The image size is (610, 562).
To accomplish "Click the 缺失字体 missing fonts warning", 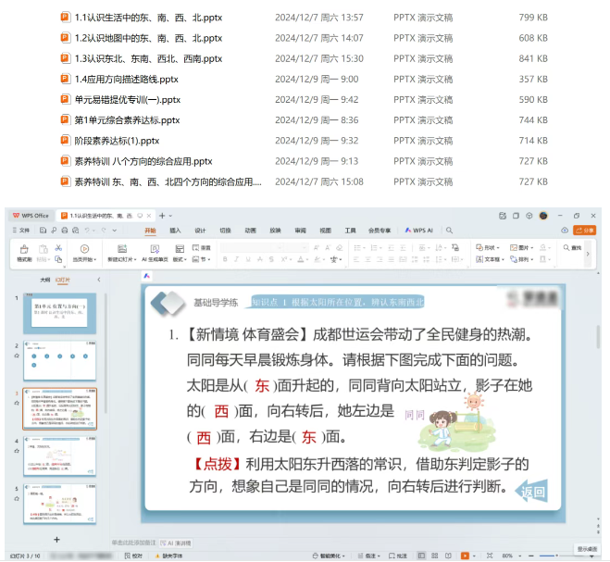I will (x=168, y=556).
